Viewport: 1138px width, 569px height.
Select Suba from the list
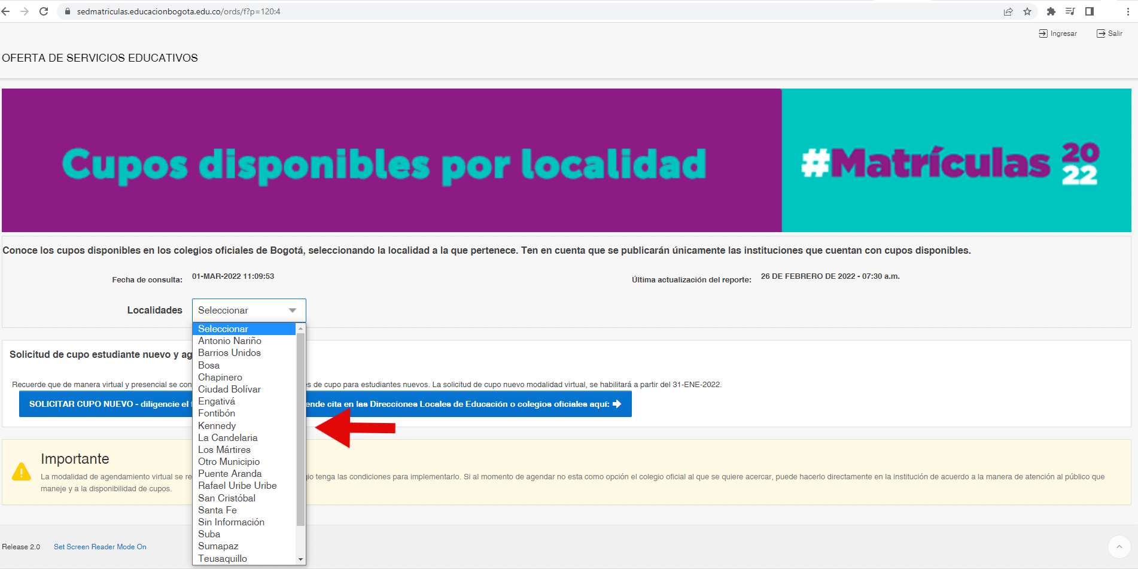(x=244, y=534)
